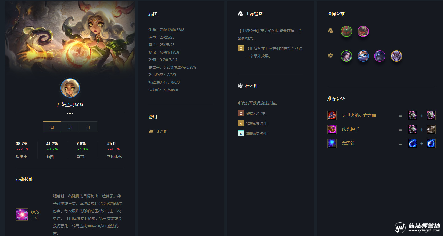The height and width of the screenshot is (236, 443).
Task: Click the 3 金币 cost coin icon
Action: 151,131
